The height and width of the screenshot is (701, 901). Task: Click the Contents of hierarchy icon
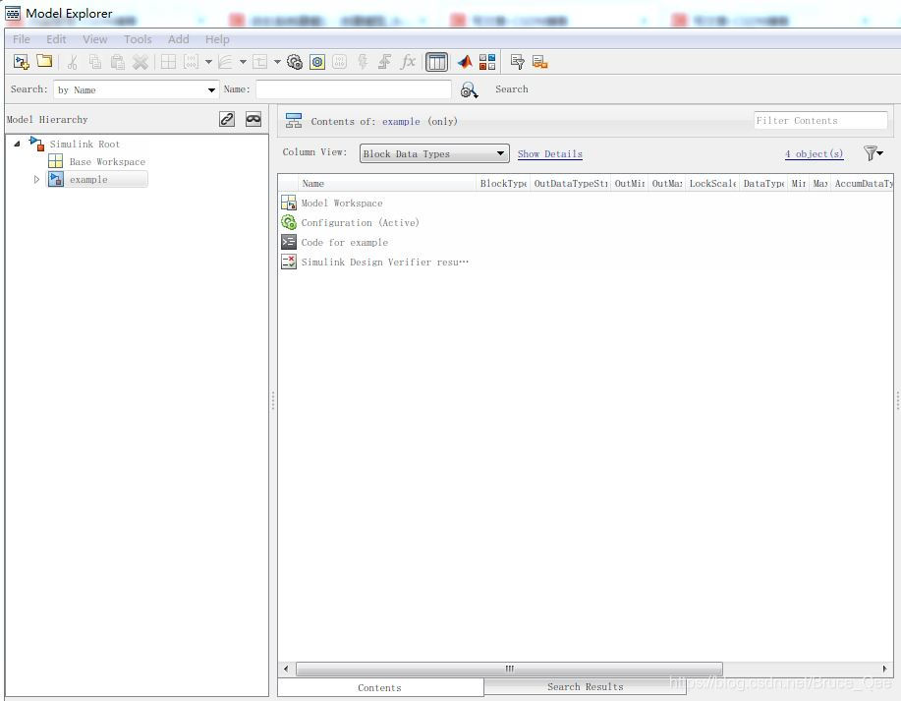tap(294, 121)
